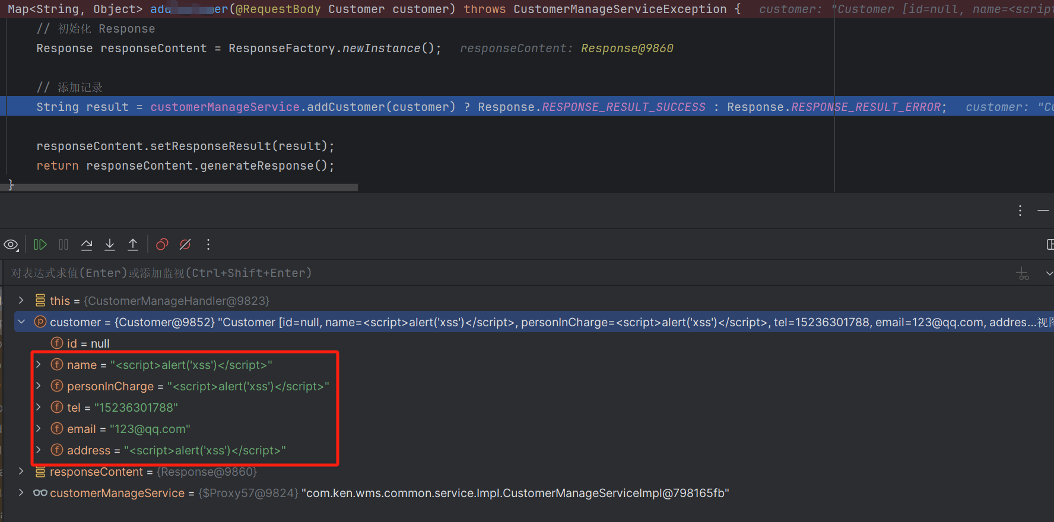The image size is (1054, 522).
Task: Click the newInstance method call
Action: point(381,48)
